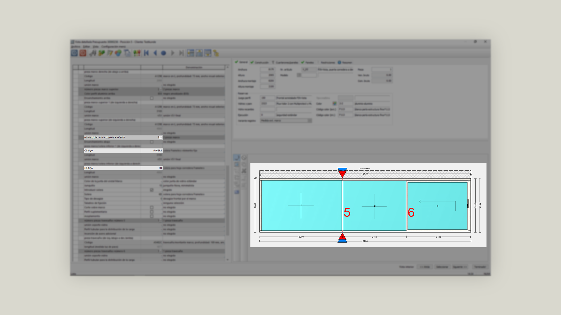This screenshot has height=315, width=561.
Task: Open the Archivo menu
Action: click(x=76, y=47)
